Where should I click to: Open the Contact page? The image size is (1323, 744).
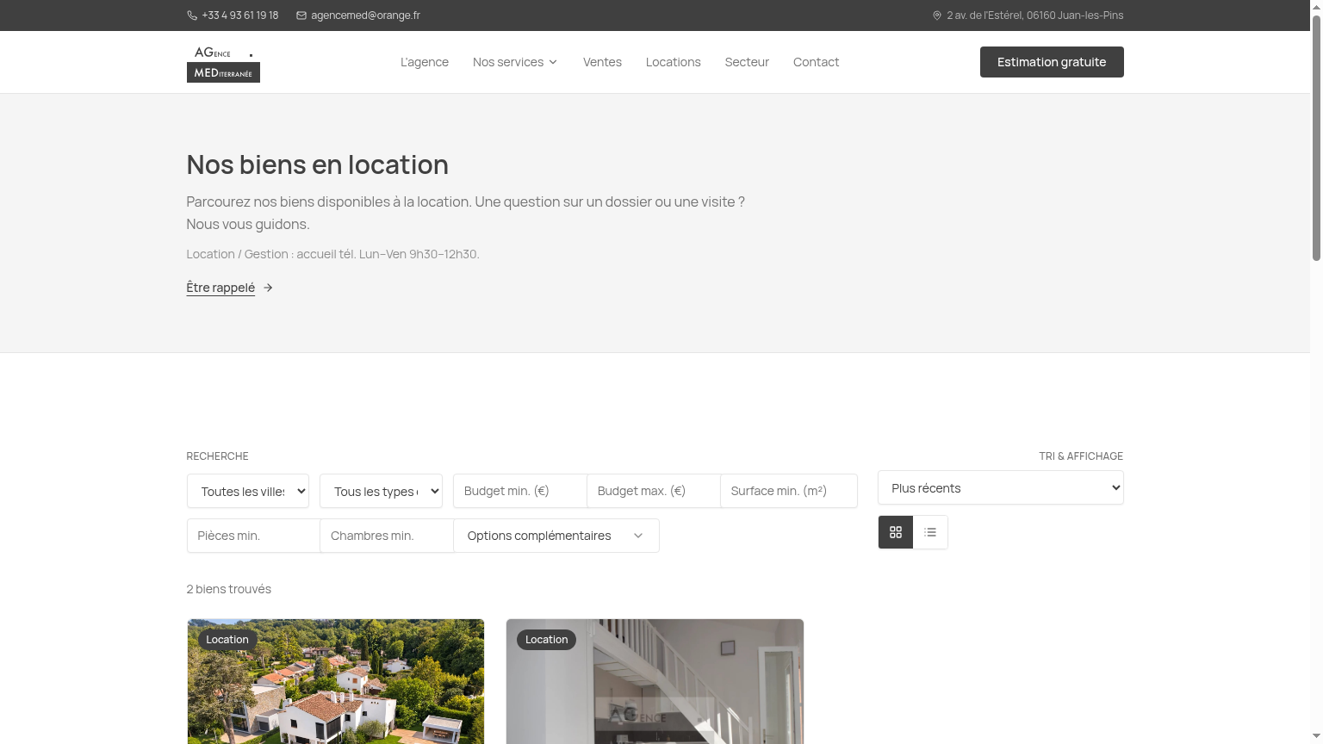816,62
